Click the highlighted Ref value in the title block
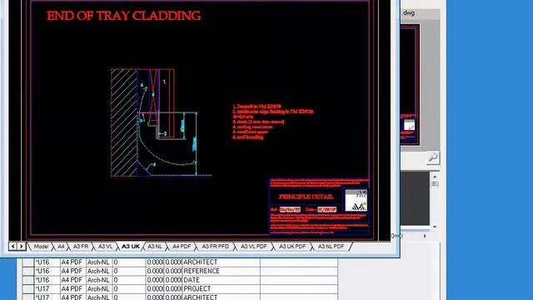The height and width of the screenshot is (300, 533). coord(290,209)
